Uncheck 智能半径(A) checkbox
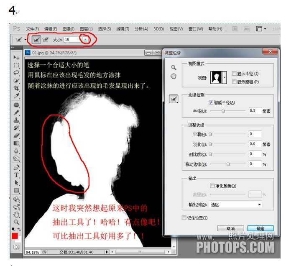Image resolution: width=286 pixels, height=266 pixels. click(211, 102)
